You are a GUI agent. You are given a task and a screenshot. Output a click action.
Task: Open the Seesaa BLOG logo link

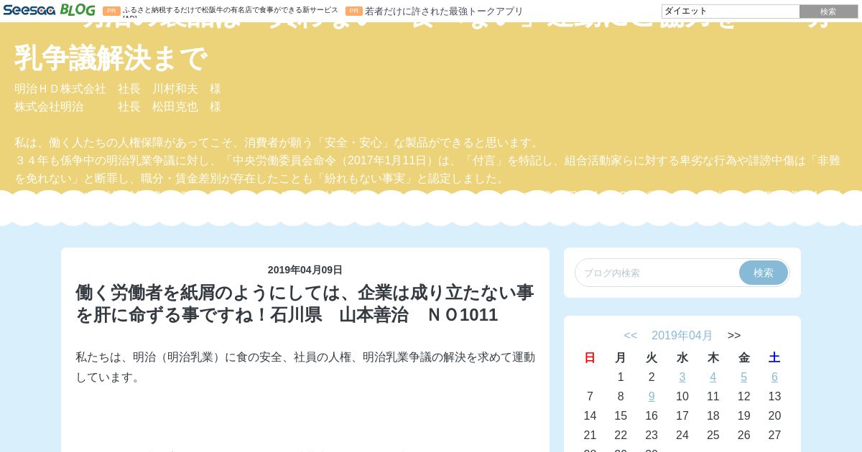(x=49, y=10)
